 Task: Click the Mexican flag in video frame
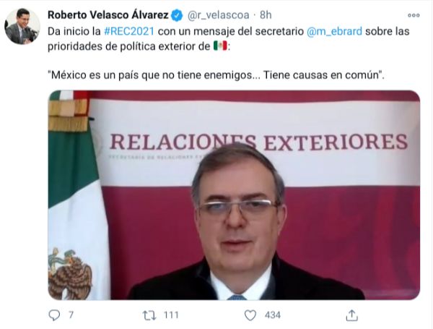click(x=74, y=195)
